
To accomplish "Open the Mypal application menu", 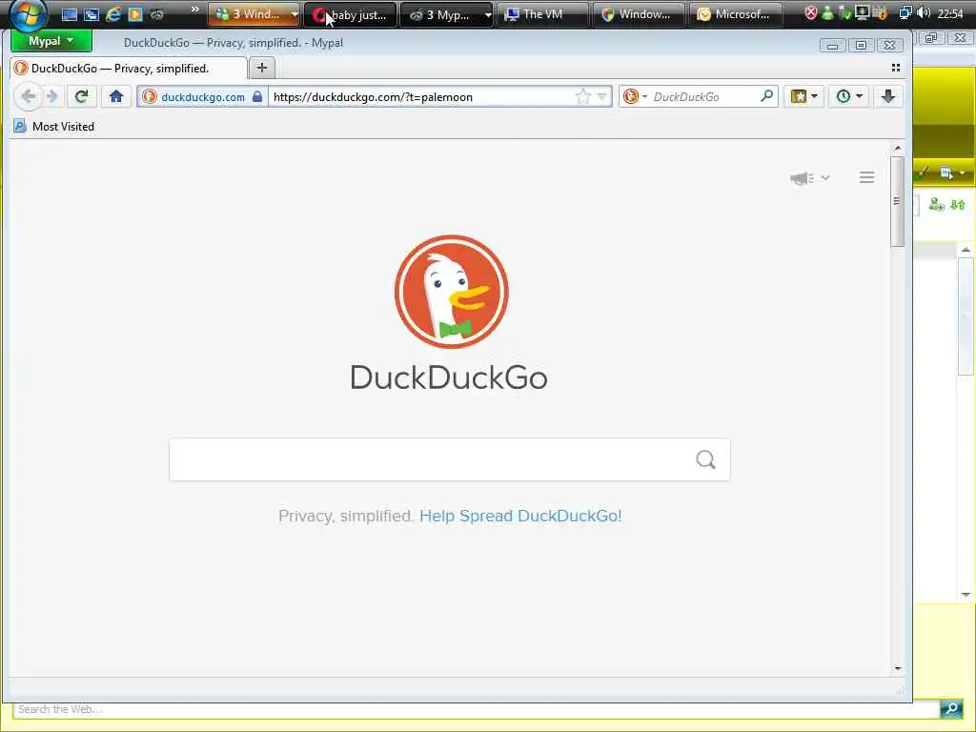I will pos(51,41).
